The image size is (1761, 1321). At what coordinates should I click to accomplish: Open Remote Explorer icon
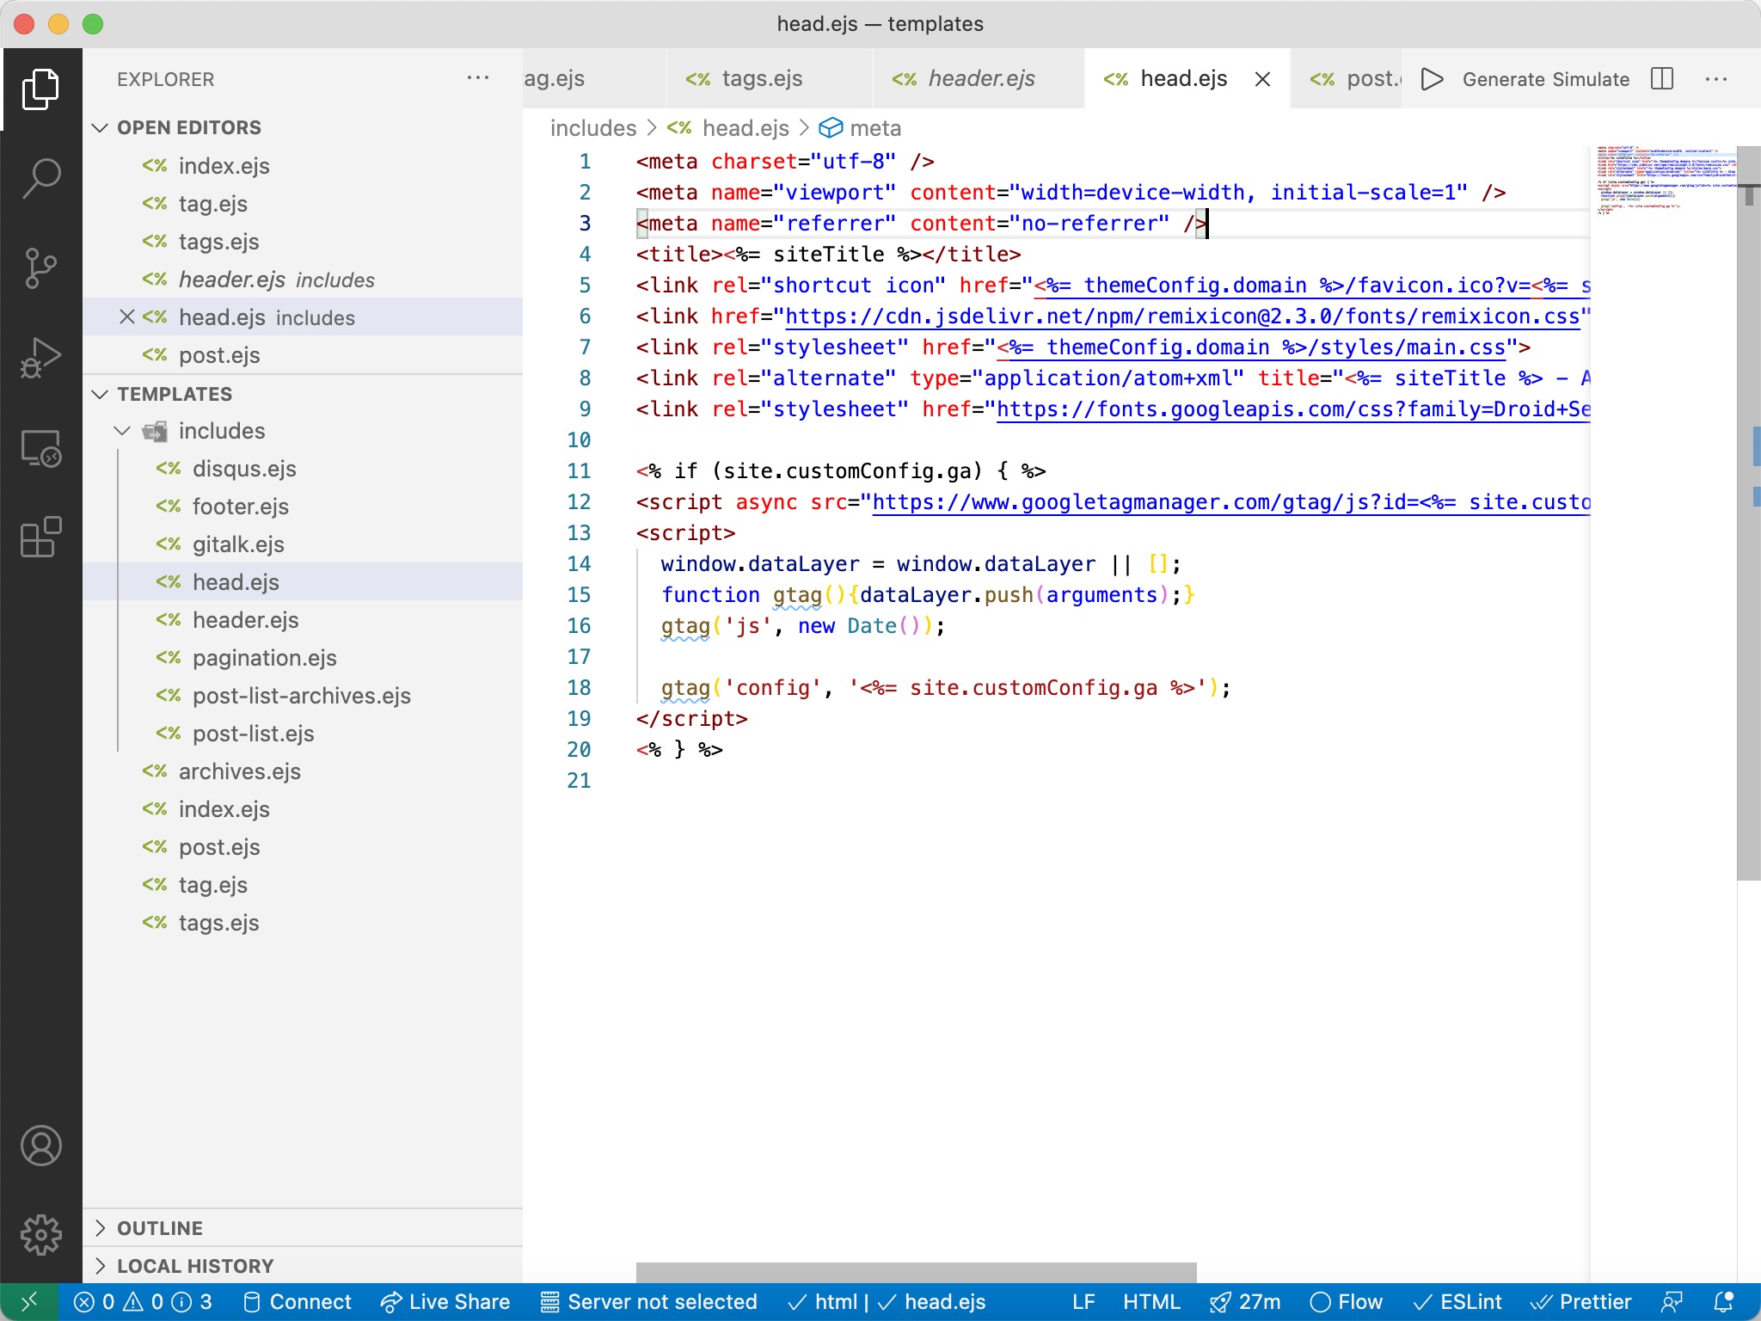(40, 448)
